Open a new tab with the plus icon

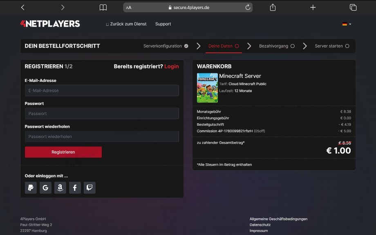(313, 7)
